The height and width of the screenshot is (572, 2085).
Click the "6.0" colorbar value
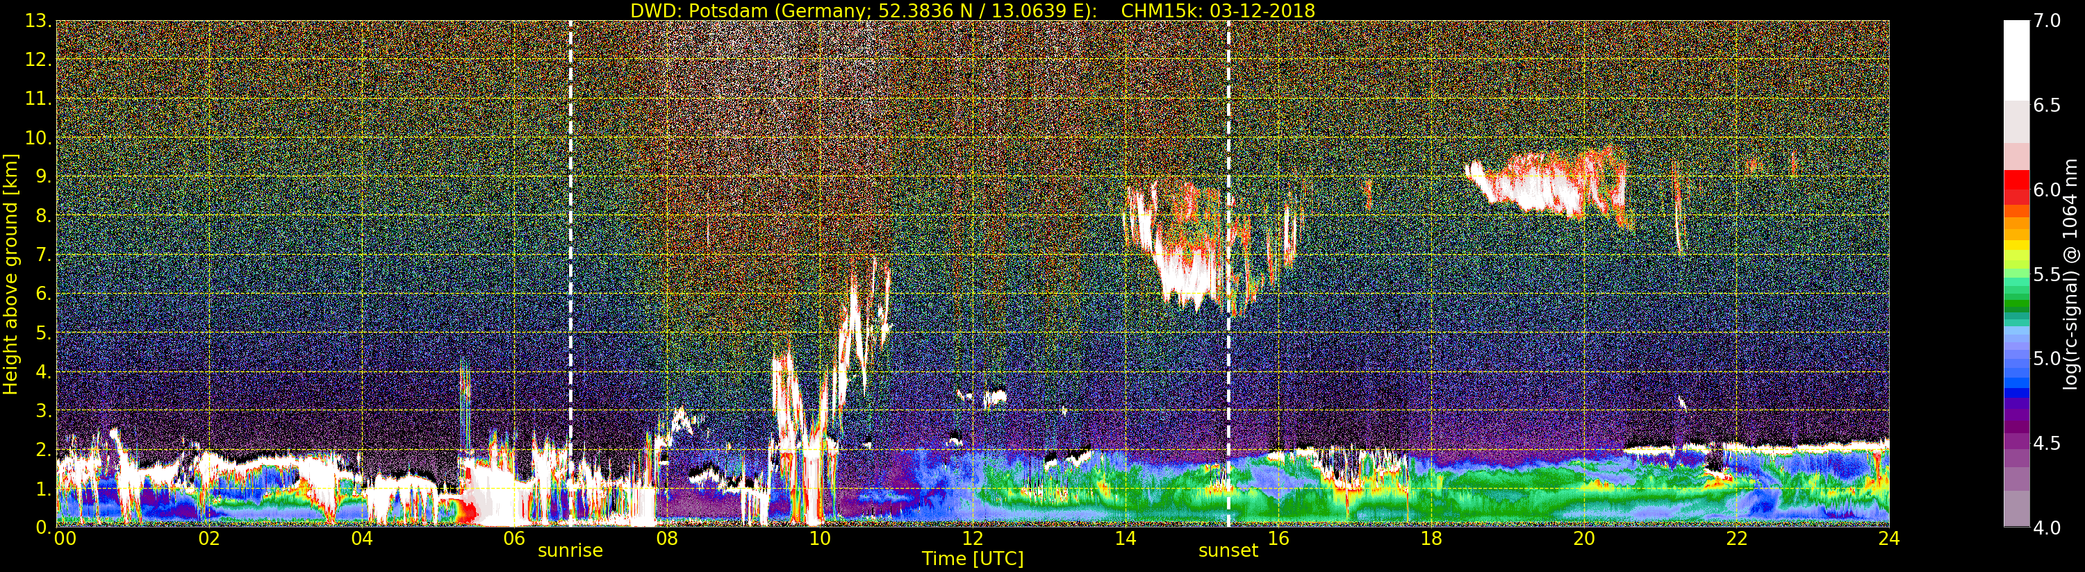coord(2047,190)
